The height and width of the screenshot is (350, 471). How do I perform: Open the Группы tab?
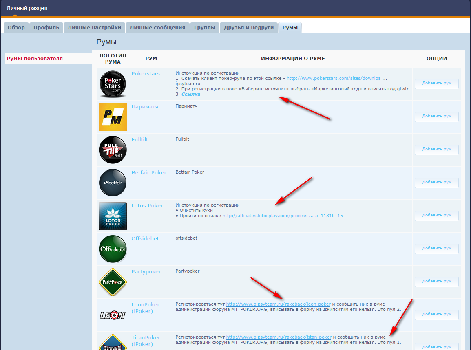pos(205,28)
